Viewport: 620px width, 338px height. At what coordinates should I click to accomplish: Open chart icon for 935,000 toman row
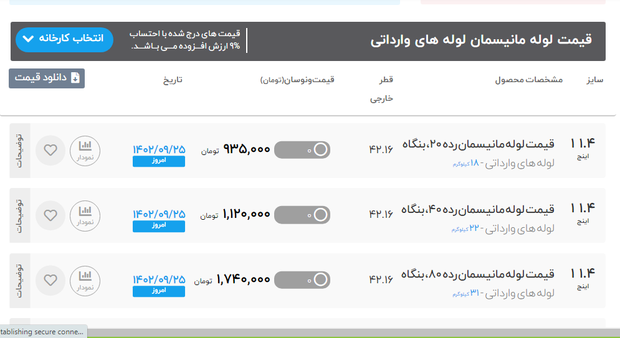click(x=85, y=150)
